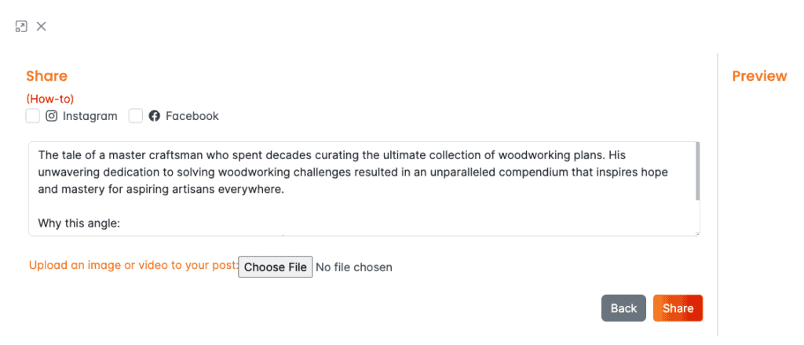Select the Instagram label text
Image resolution: width=804 pixels, height=345 pixels.
(x=90, y=116)
